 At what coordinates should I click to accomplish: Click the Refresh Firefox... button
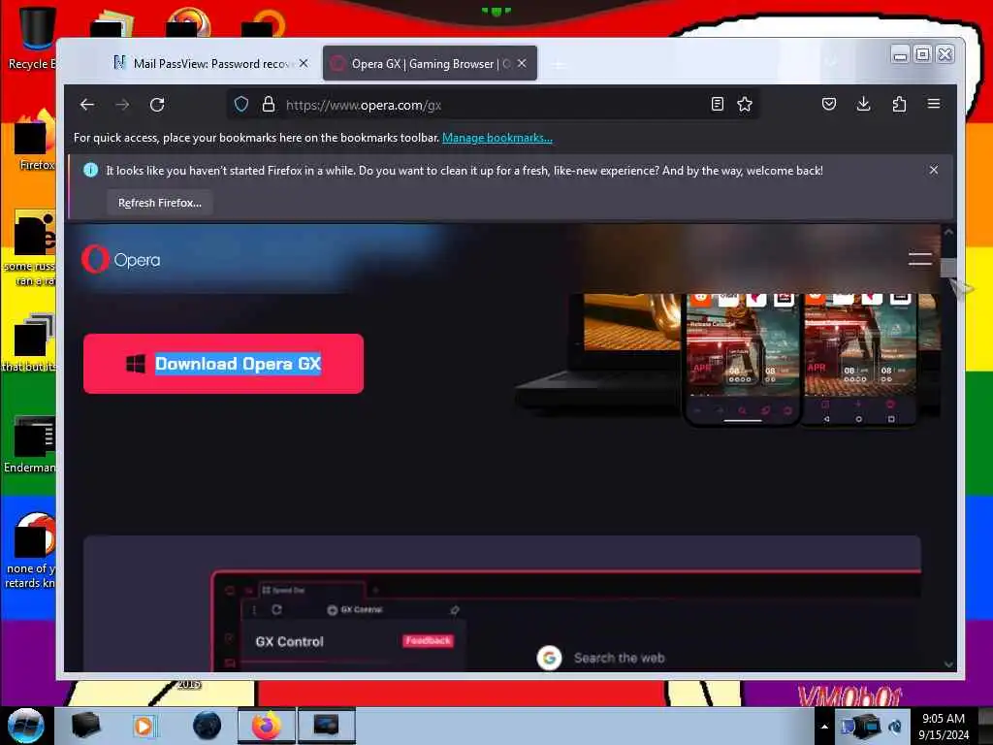pyautogui.click(x=160, y=203)
